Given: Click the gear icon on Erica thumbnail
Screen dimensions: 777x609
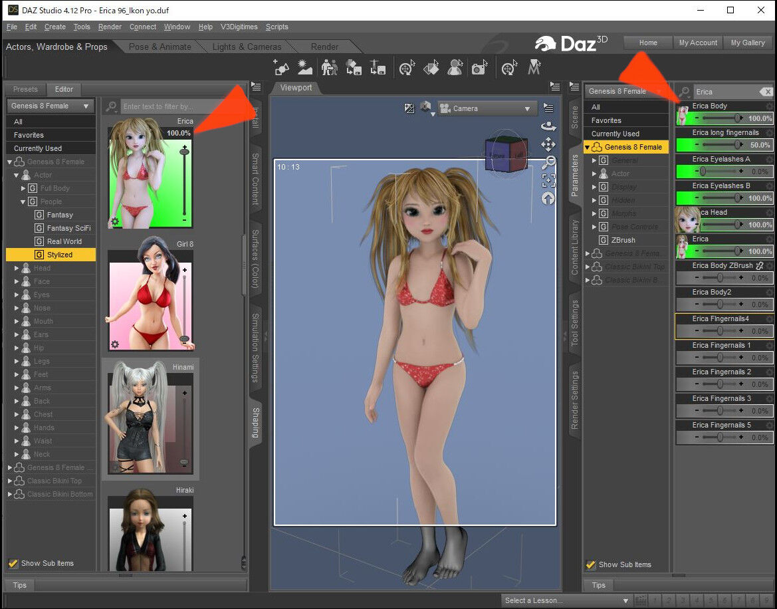Looking at the screenshot, I should point(115,221).
